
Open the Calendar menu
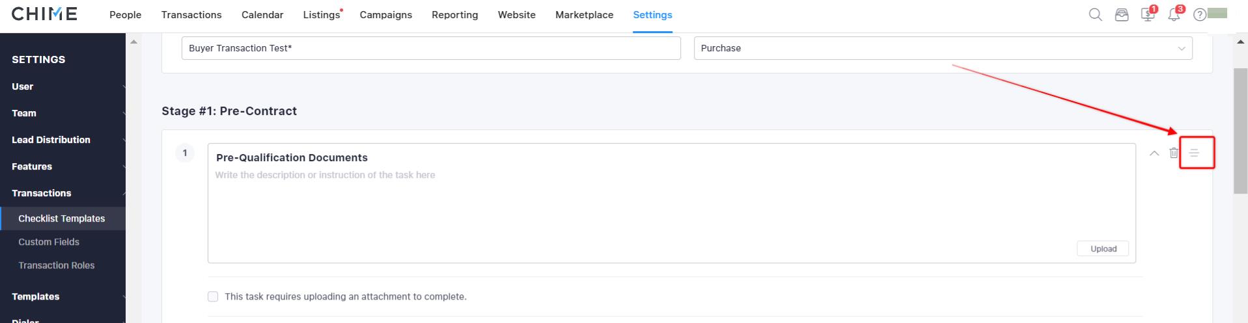tap(262, 15)
